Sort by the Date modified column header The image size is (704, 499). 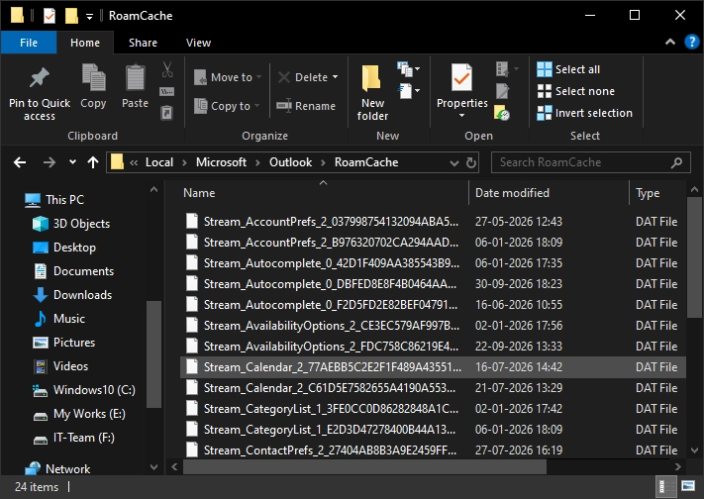tap(549, 193)
